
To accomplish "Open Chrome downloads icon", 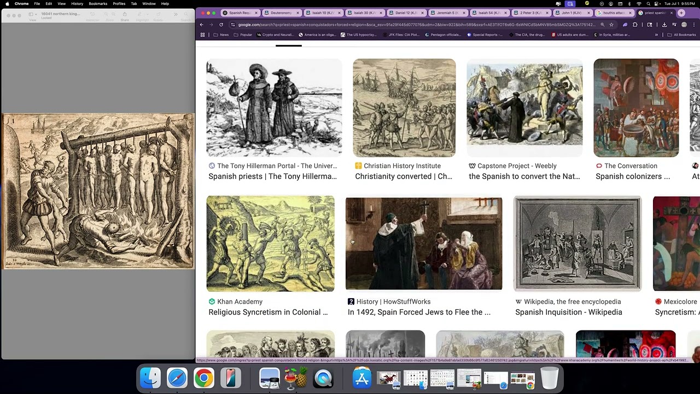I will (664, 25).
